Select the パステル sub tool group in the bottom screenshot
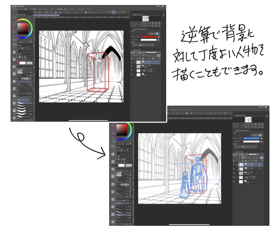 (x=126, y=203)
